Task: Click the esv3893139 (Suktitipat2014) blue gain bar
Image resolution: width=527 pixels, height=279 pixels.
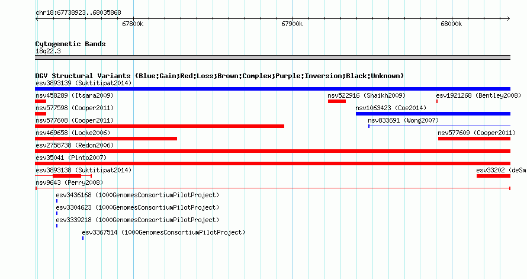Action: (272, 89)
